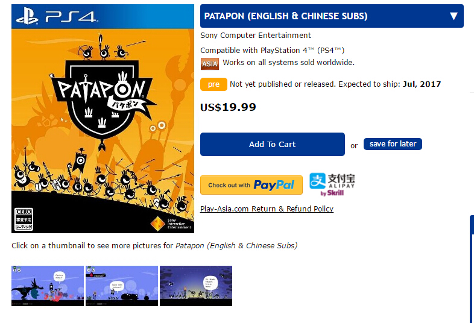Viewport: 474px width, 323px height.
Task: Expand the Patapon title dropdown arrow
Action: [x=453, y=16]
